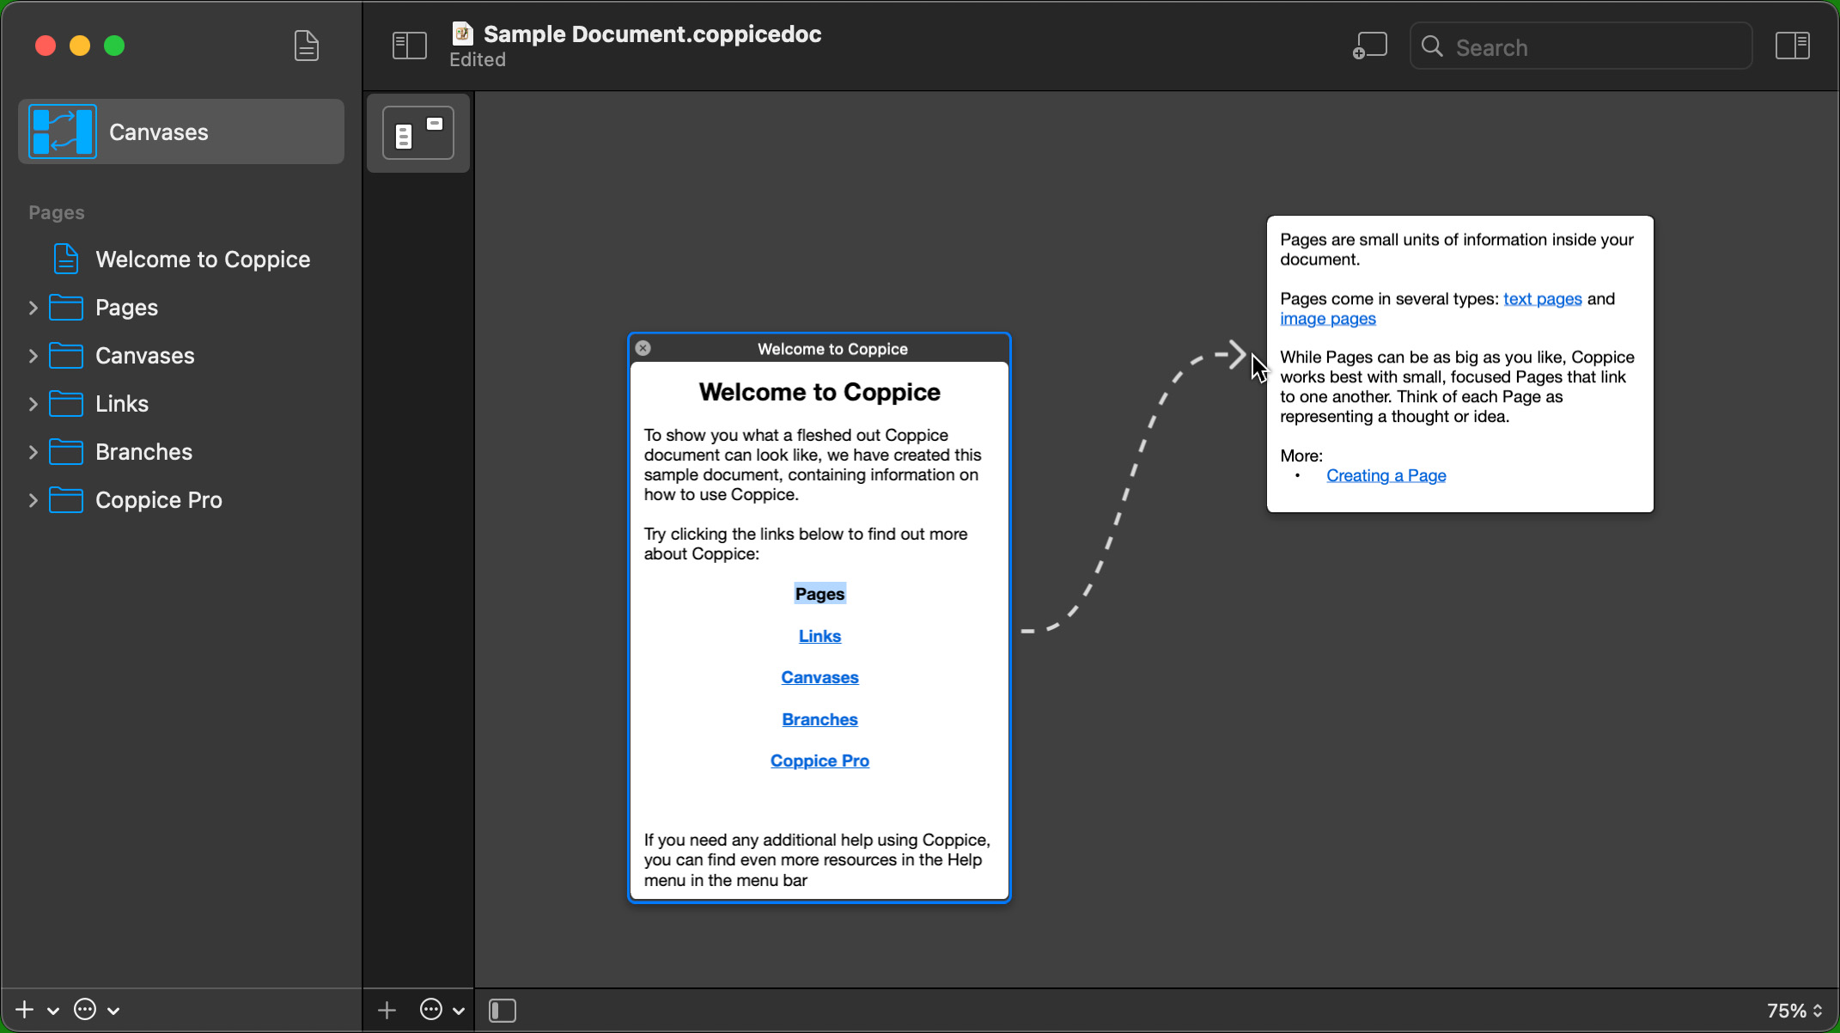Open the Creating a Page link
The height and width of the screenshot is (1033, 1840).
click(x=1386, y=475)
